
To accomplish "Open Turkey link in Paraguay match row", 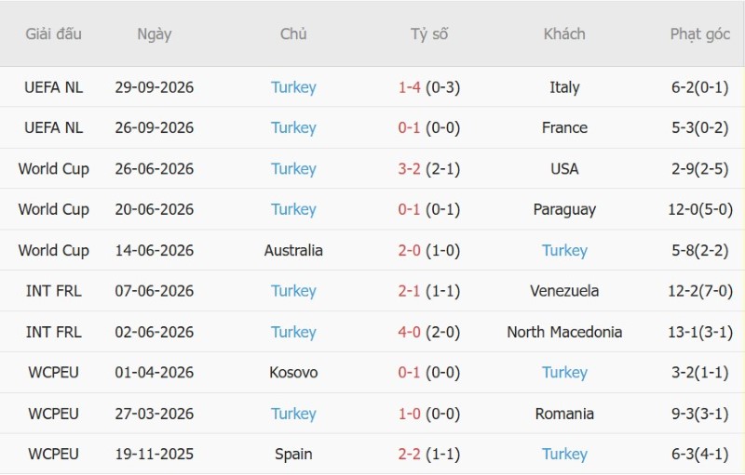I will click(293, 209).
